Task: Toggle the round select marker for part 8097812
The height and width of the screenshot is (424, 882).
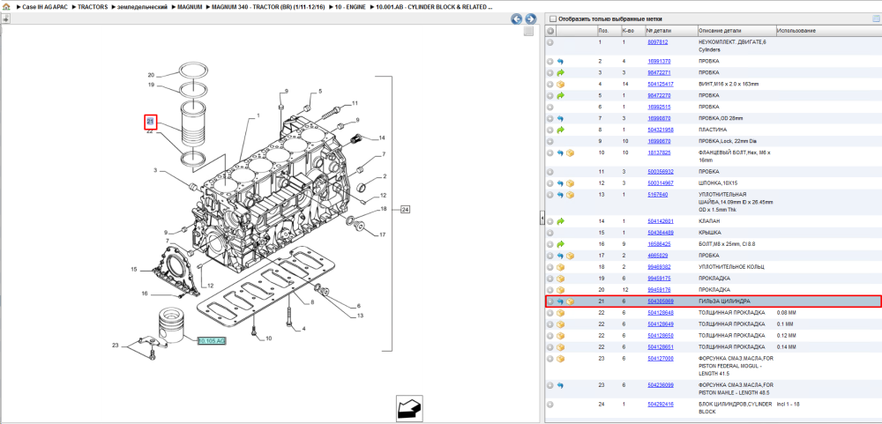Action: pyautogui.click(x=550, y=42)
